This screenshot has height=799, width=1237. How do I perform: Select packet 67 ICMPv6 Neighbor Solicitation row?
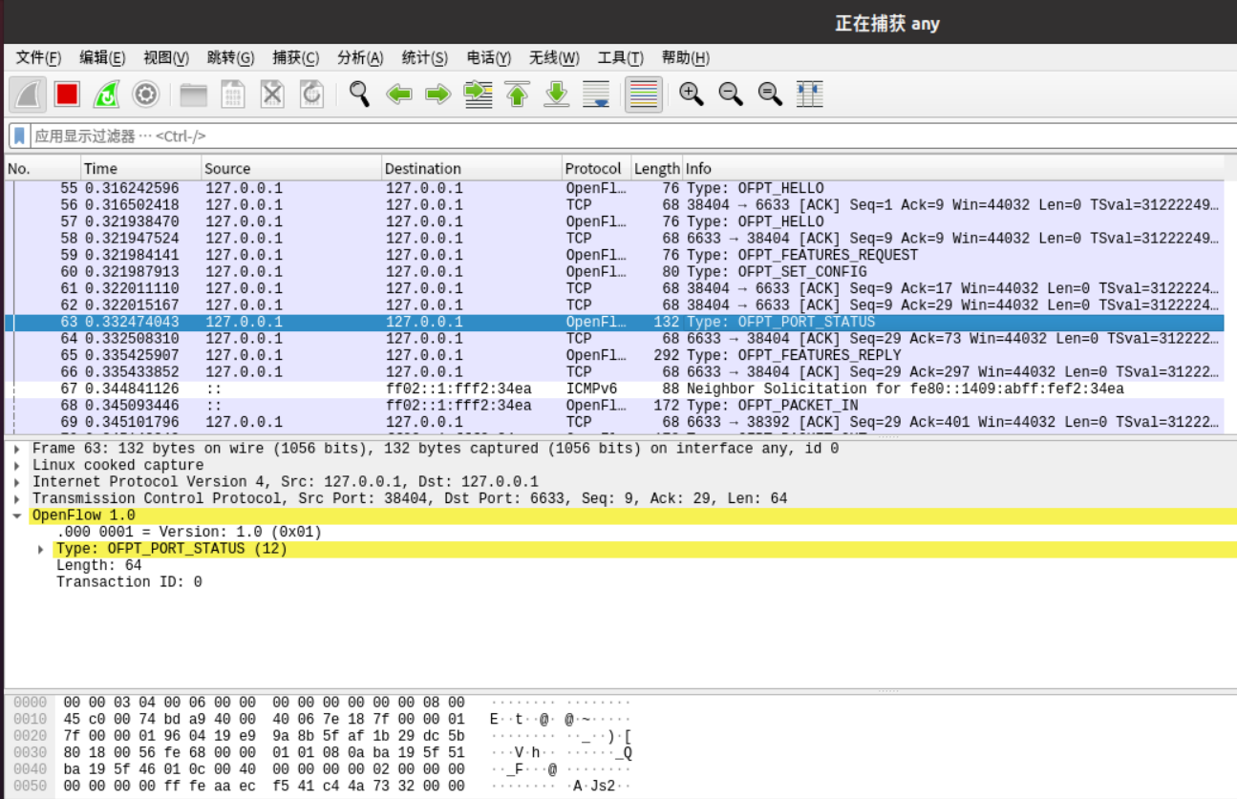[x=614, y=389]
